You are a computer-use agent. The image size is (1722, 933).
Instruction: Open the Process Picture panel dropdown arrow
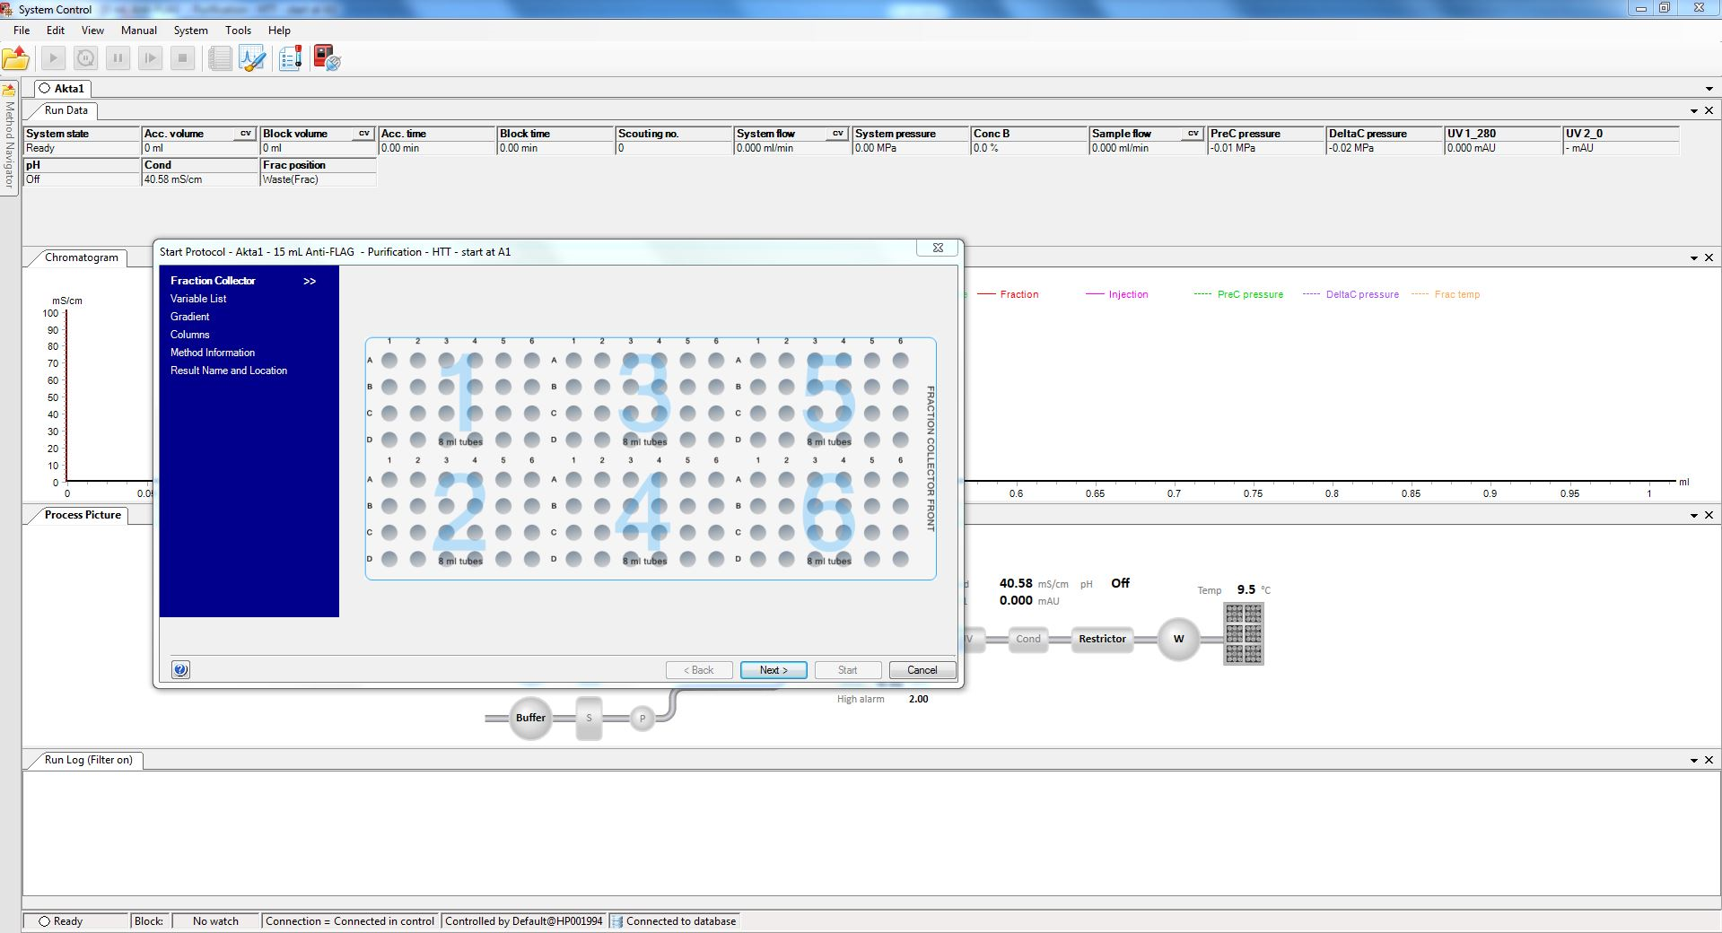coord(1694,516)
